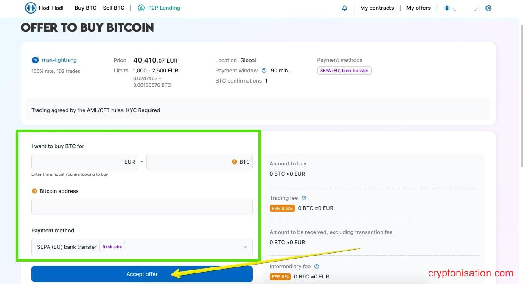Click the P2P Lending clock icon
The image size is (524, 284).
pos(141,8)
